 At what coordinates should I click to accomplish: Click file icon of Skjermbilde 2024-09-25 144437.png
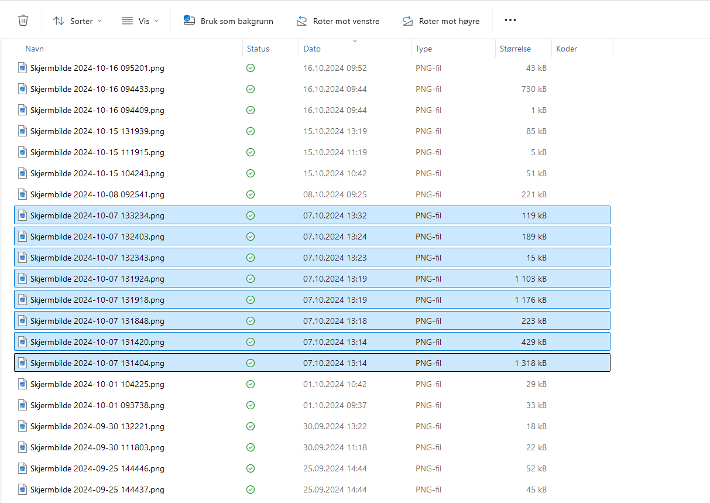(22, 490)
